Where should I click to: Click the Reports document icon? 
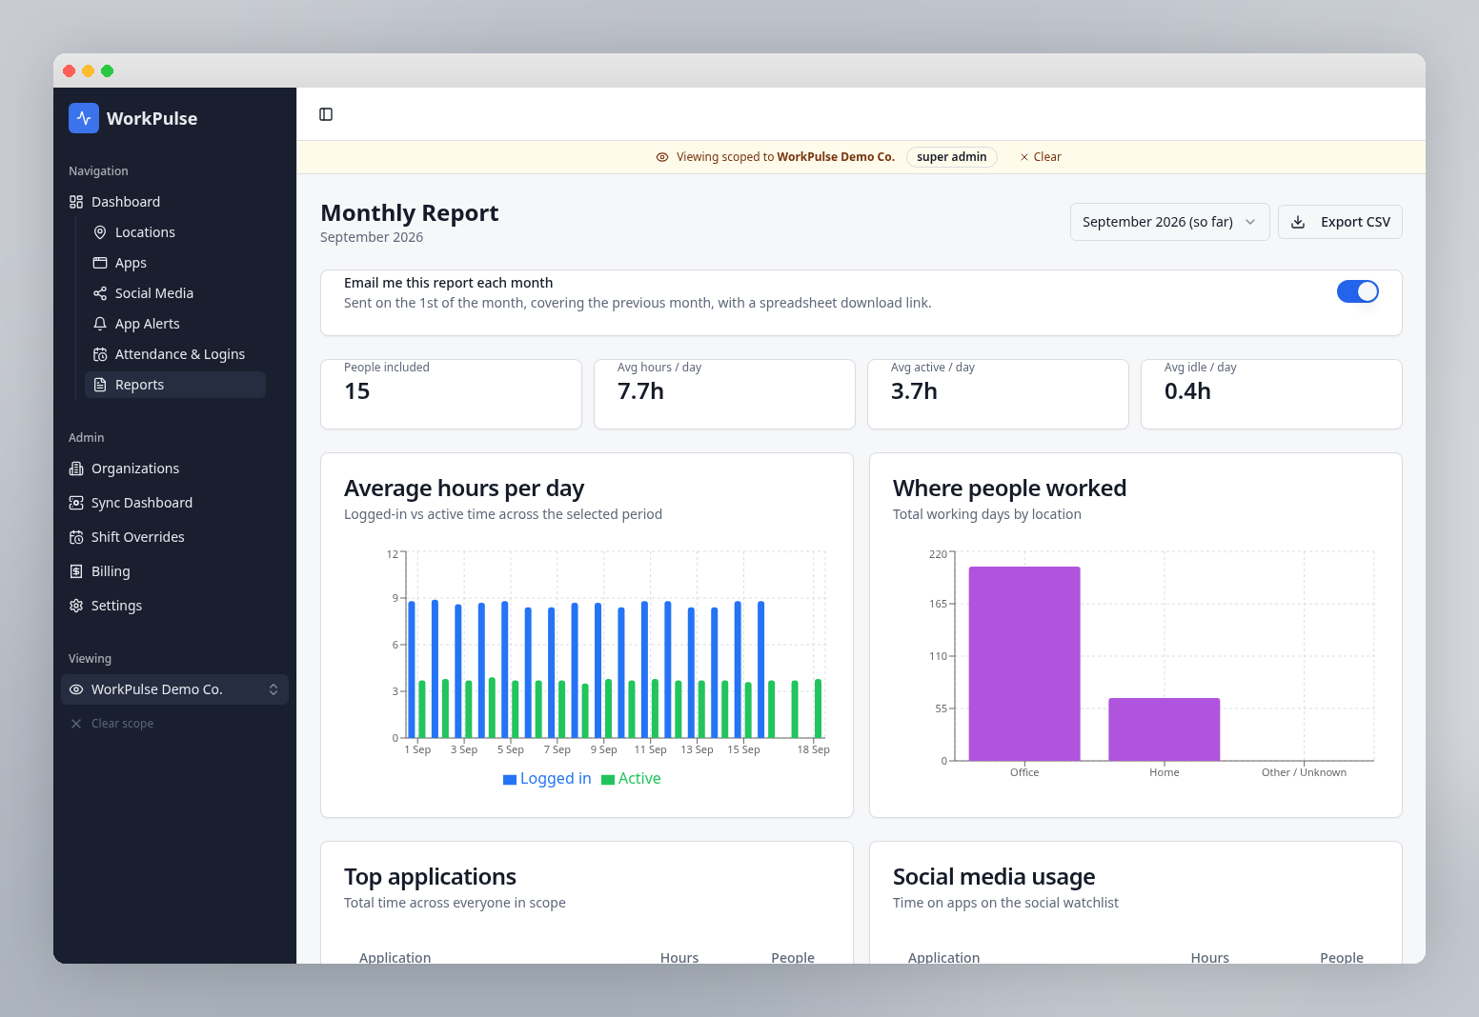pos(100,385)
